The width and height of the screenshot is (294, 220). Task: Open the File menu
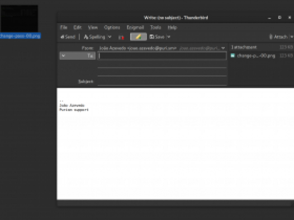(64, 27)
